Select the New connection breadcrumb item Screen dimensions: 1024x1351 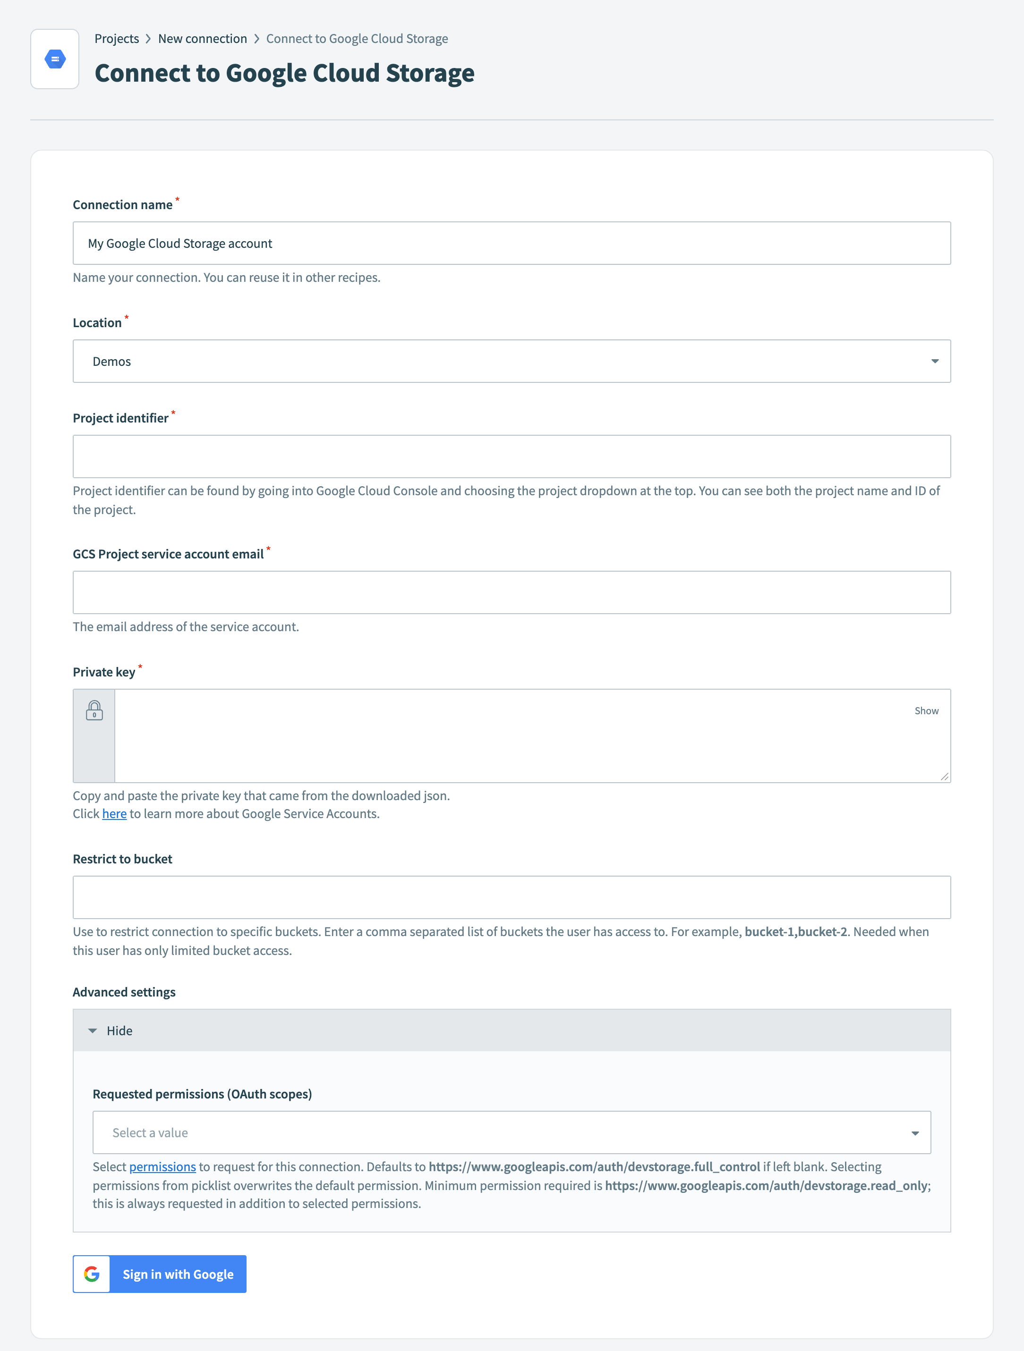(x=202, y=38)
